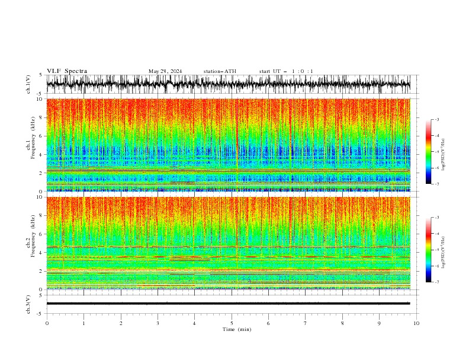Click the ch.1 frequency axis "2" tick label
The height and width of the screenshot is (363, 469).
[x=41, y=173]
